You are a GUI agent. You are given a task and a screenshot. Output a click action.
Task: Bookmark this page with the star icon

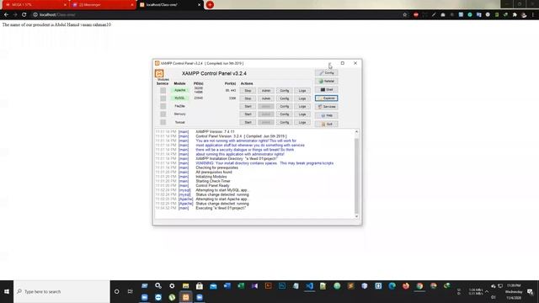pos(404,15)
